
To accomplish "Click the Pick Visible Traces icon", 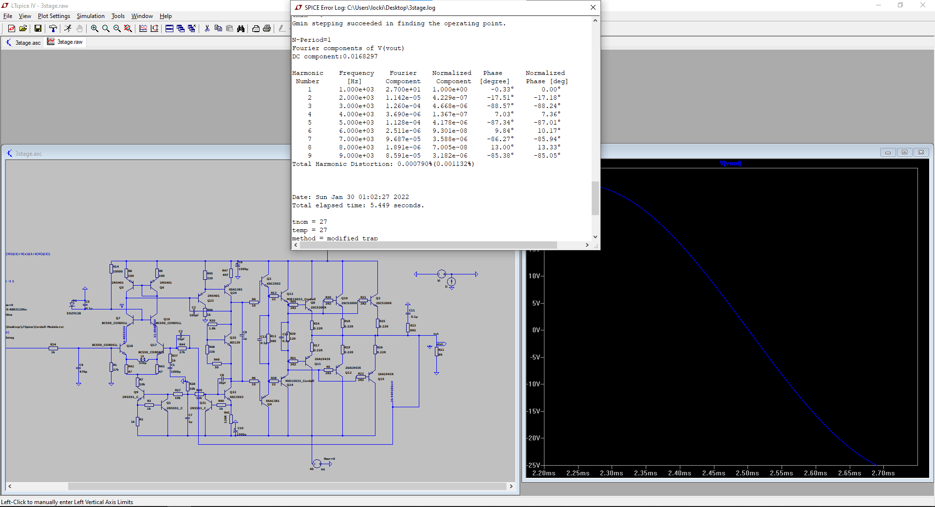I will pyautogui.click(x=154, y=29).
